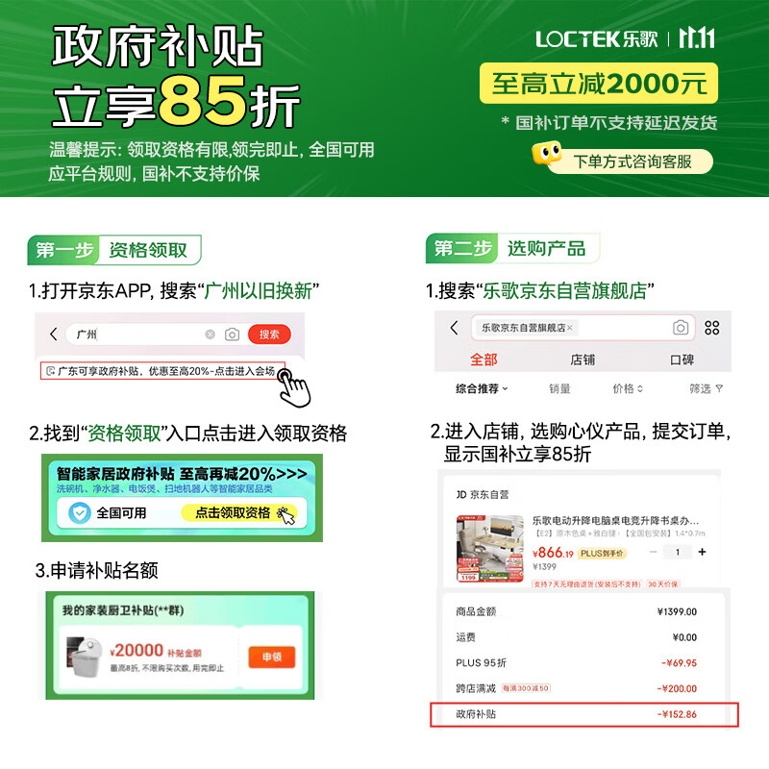Tap the blue shield icon beside 全国可用
769x769 pixels.
[x=80, y=513]
